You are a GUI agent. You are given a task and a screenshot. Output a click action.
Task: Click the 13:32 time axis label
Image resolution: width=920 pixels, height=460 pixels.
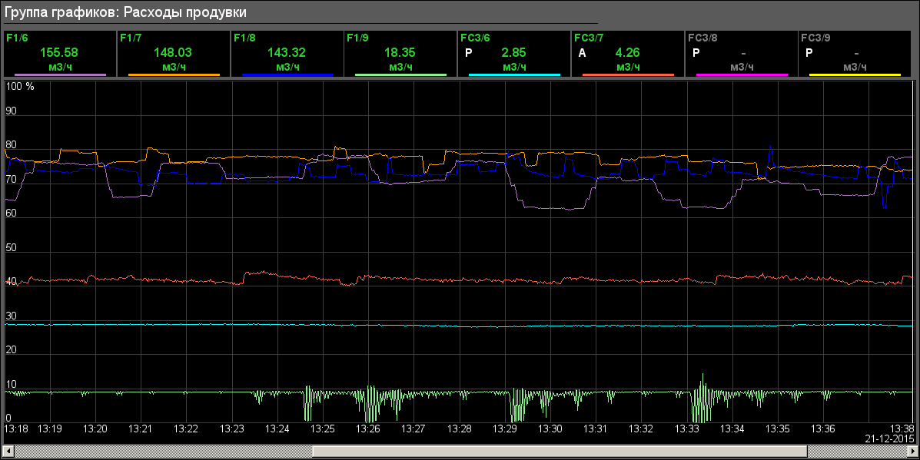(x=641, y=429)
